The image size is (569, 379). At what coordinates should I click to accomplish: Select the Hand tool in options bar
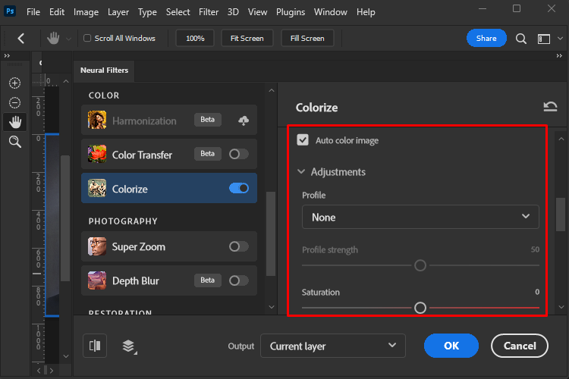tap(53, 38)
